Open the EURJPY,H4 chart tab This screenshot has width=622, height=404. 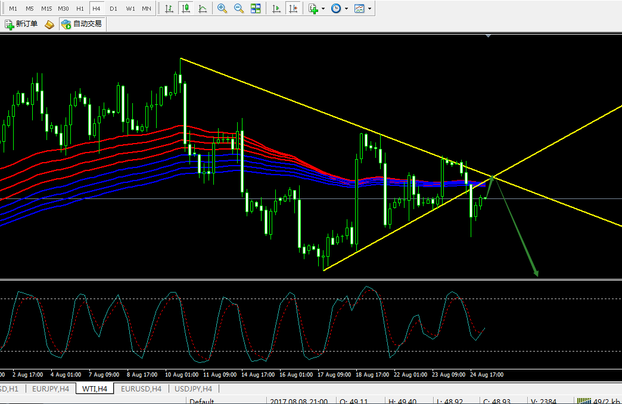point(51,389)
